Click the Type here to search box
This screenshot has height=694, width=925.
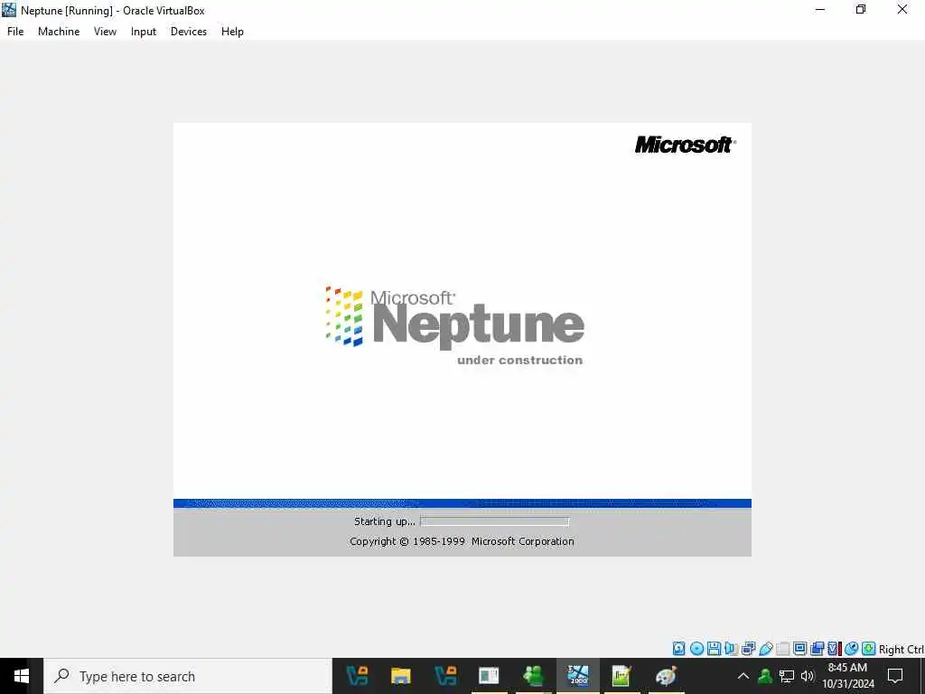(188, 676)
